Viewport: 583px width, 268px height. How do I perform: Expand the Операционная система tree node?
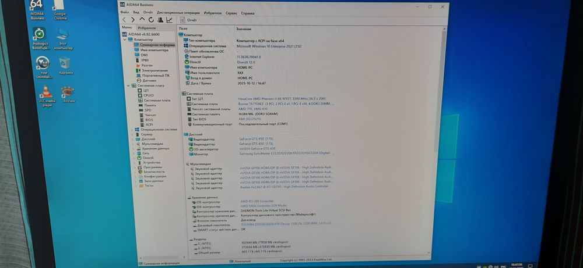coord(132,130)
